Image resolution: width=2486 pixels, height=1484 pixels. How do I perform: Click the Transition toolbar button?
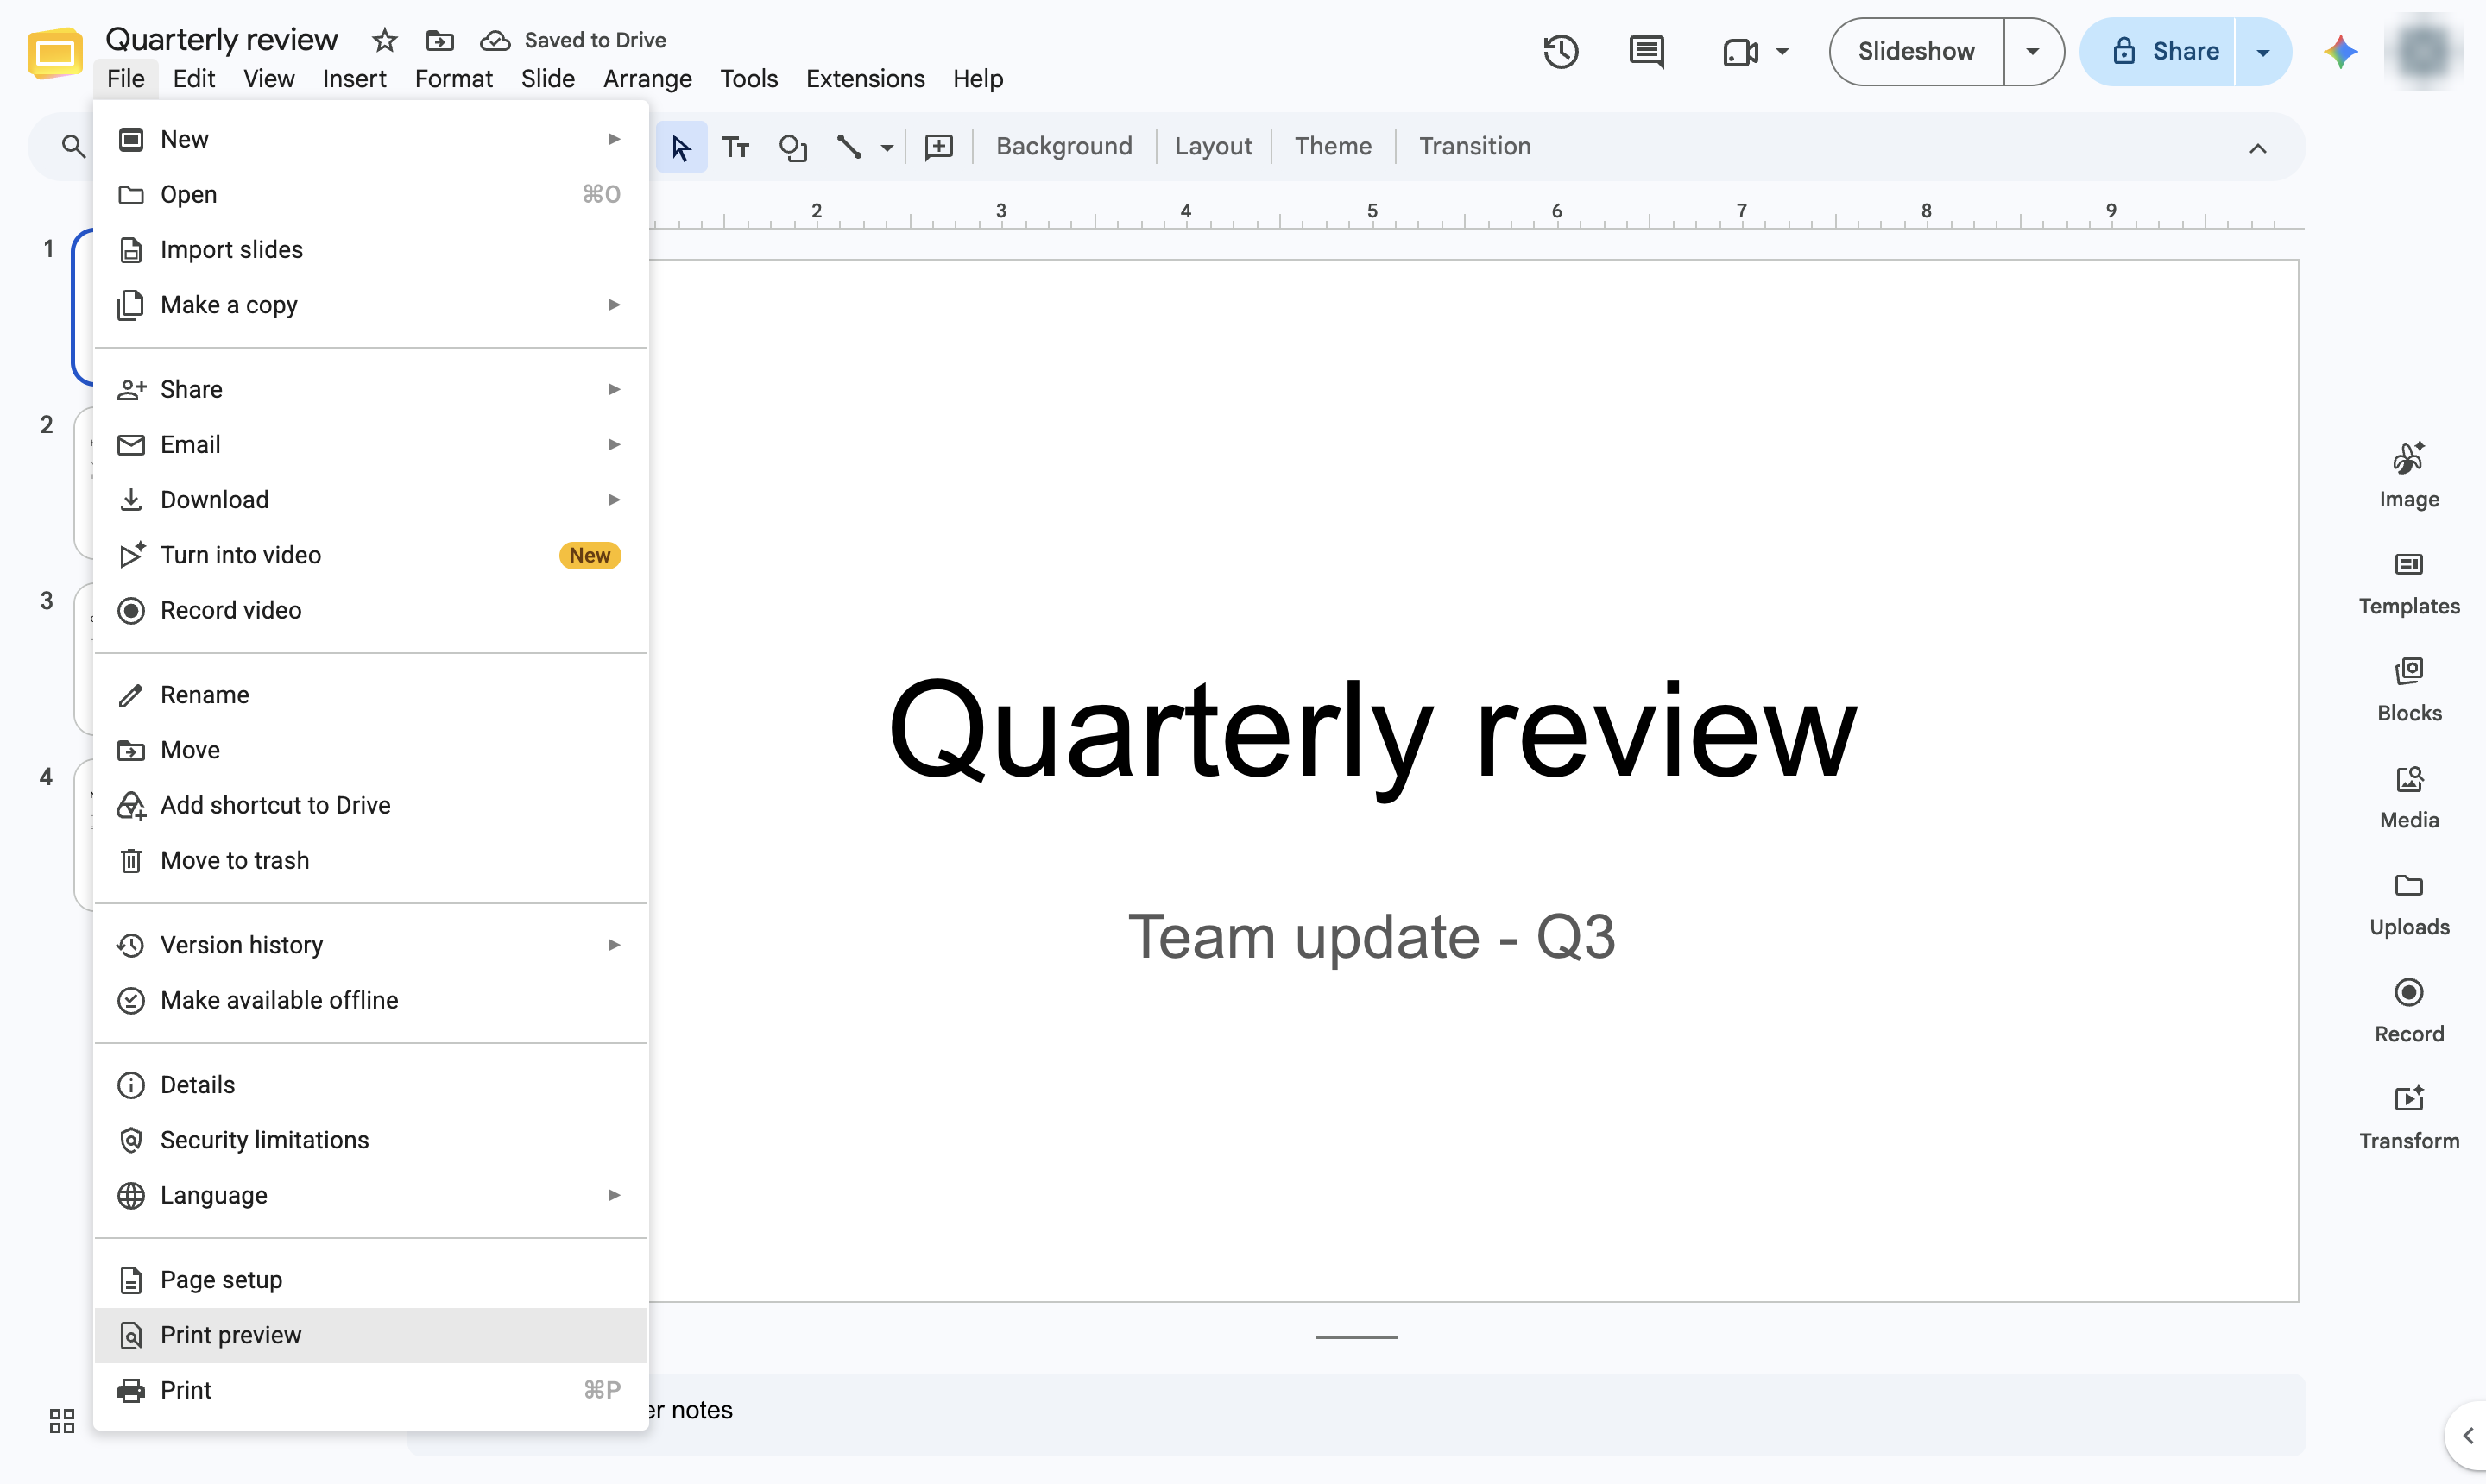[x=1474, y=146]
